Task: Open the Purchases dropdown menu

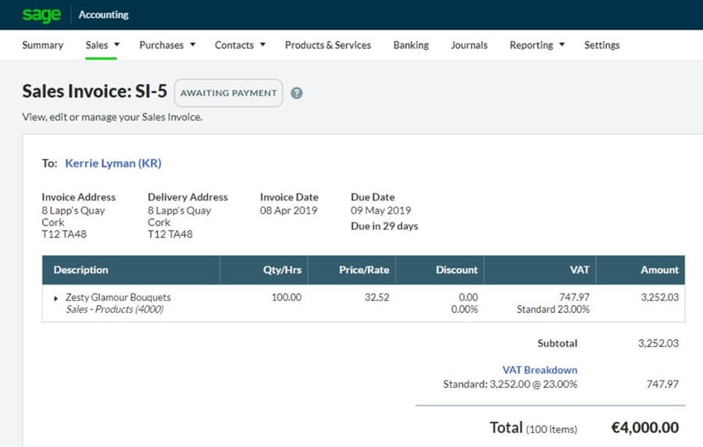Action: (167, 45)
